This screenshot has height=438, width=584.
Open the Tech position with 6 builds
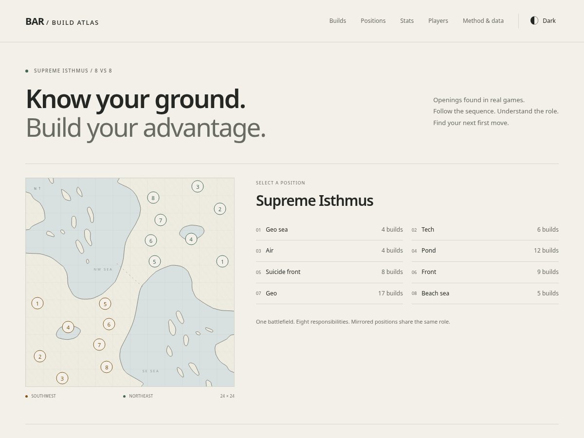pos(485,230)
